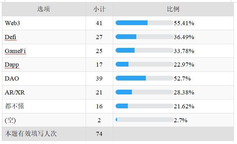Select the AR/XR option label

15,92
